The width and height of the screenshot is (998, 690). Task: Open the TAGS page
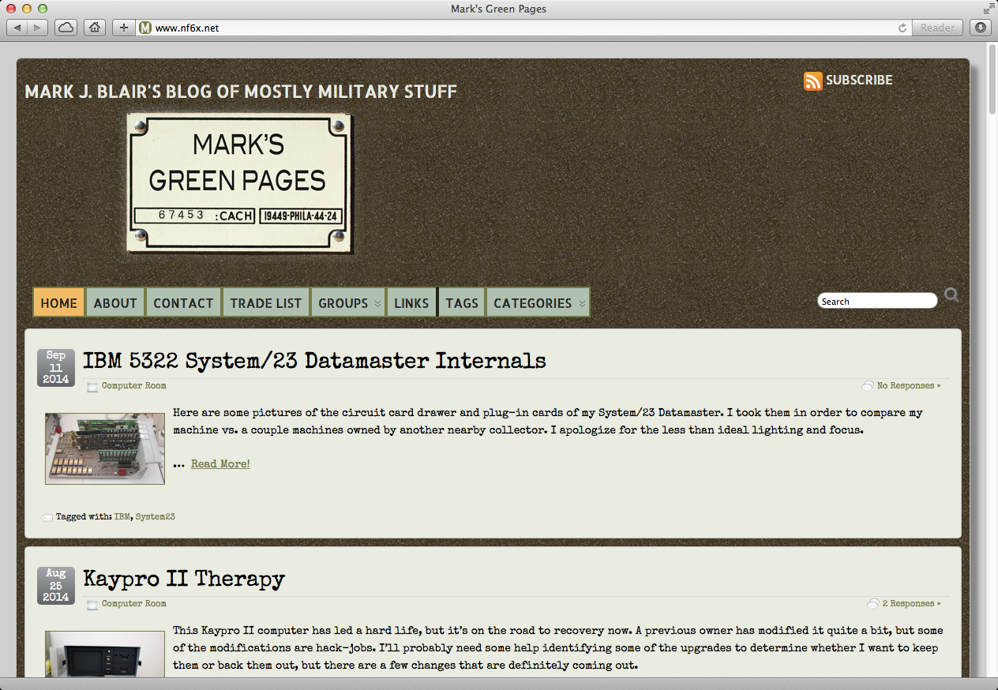[462, 302]
